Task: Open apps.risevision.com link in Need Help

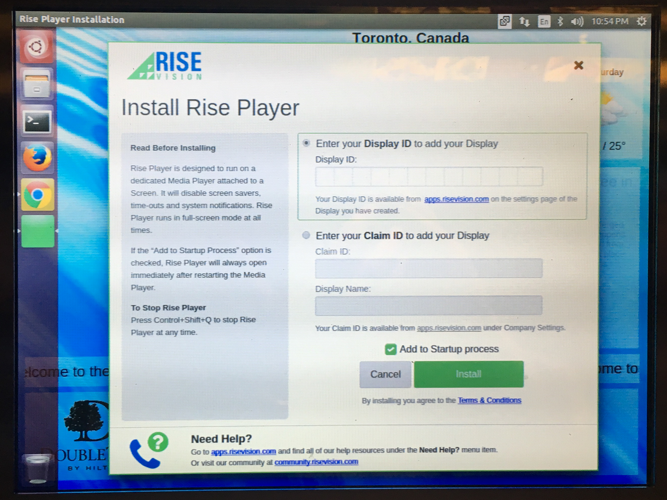Action: coord(243,451)
